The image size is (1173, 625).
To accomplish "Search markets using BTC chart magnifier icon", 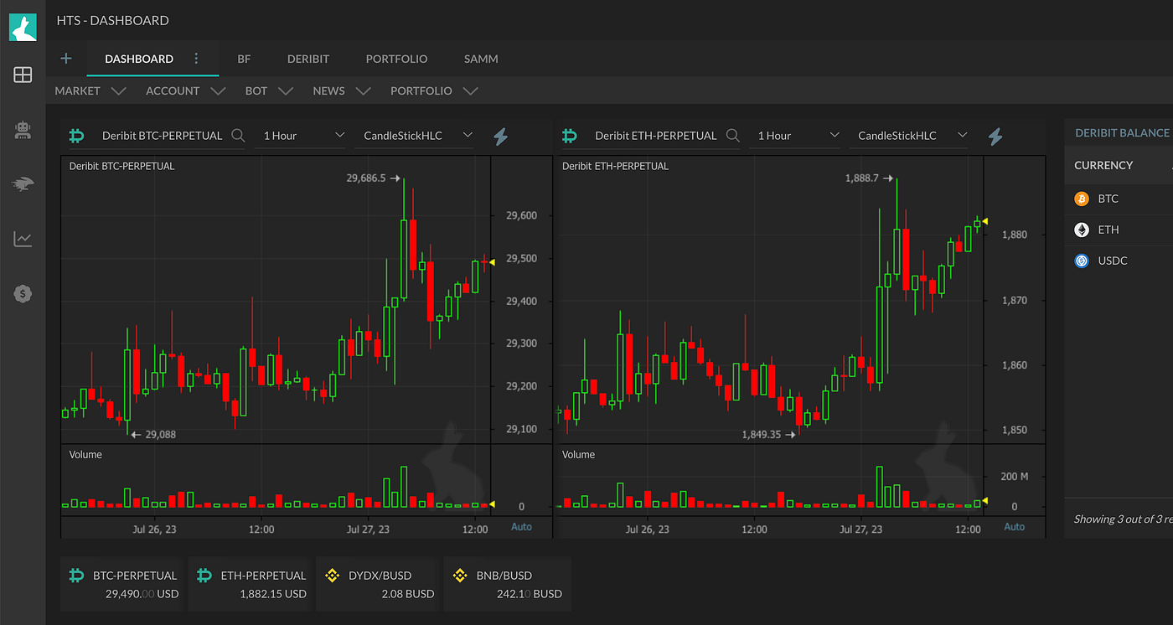I will pos(239,136).
